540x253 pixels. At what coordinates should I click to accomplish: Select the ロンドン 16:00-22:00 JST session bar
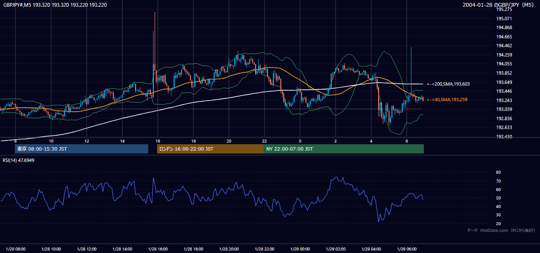(210, 149)
